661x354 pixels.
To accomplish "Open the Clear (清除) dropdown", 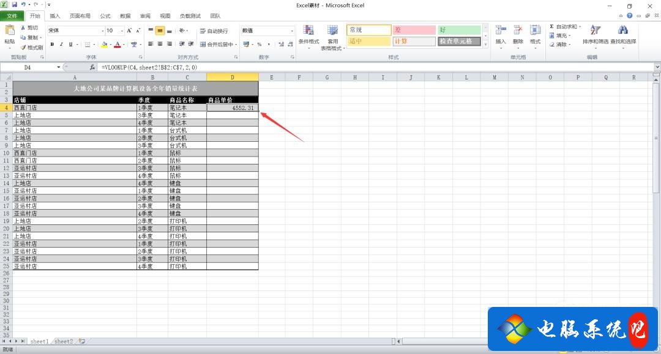I will tap(560, 44).
